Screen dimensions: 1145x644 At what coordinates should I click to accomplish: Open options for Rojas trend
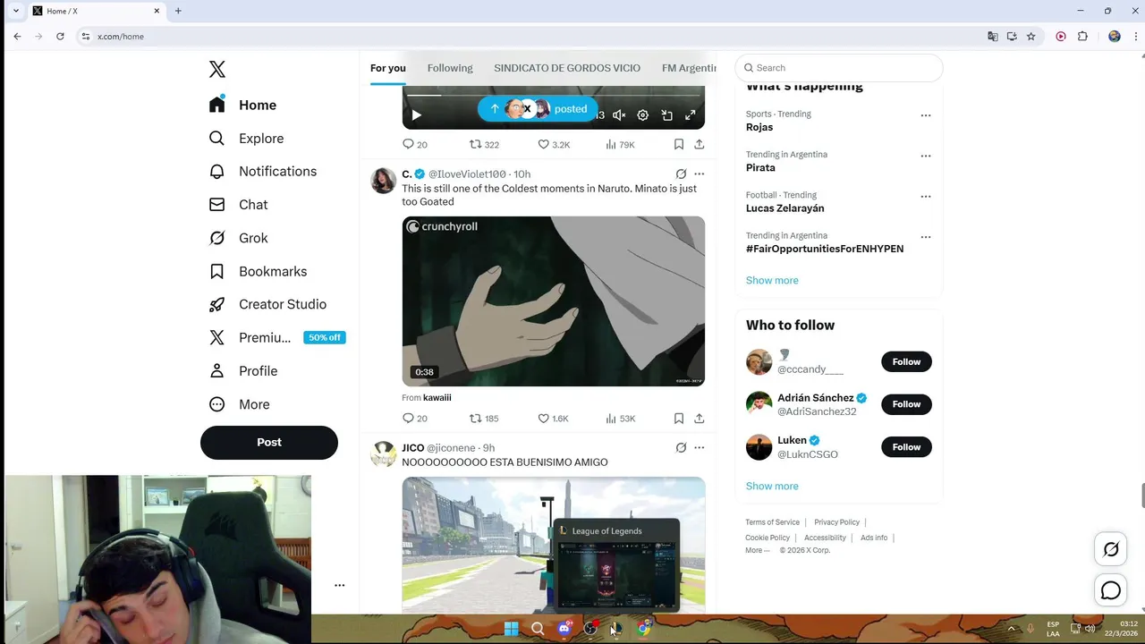click(x=926, y=115)
